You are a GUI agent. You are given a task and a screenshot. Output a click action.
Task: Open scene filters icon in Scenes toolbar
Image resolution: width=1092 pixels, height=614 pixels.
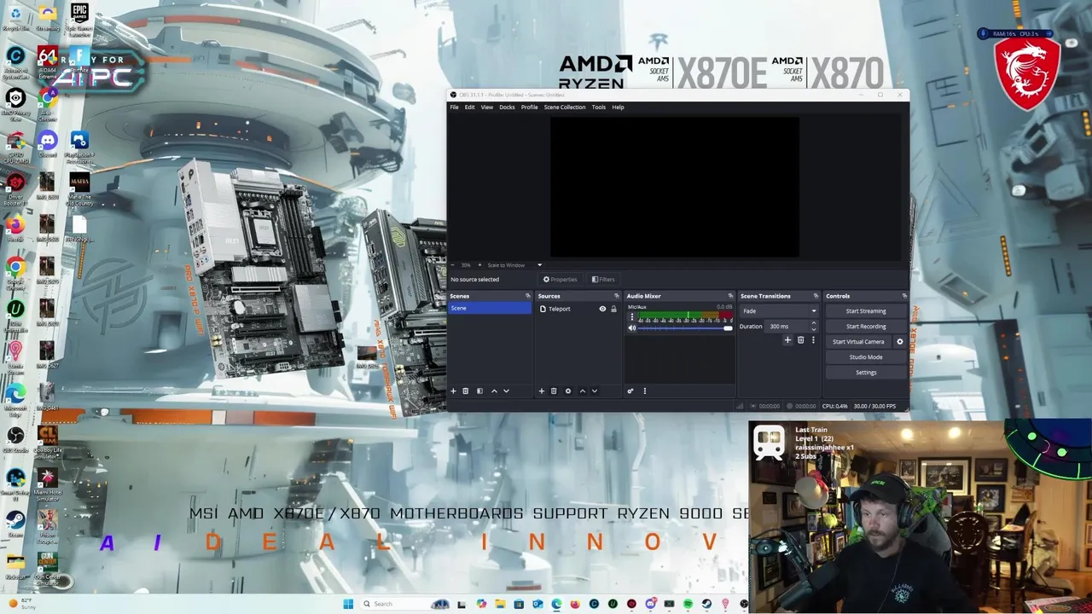click(x=479, y=391)
